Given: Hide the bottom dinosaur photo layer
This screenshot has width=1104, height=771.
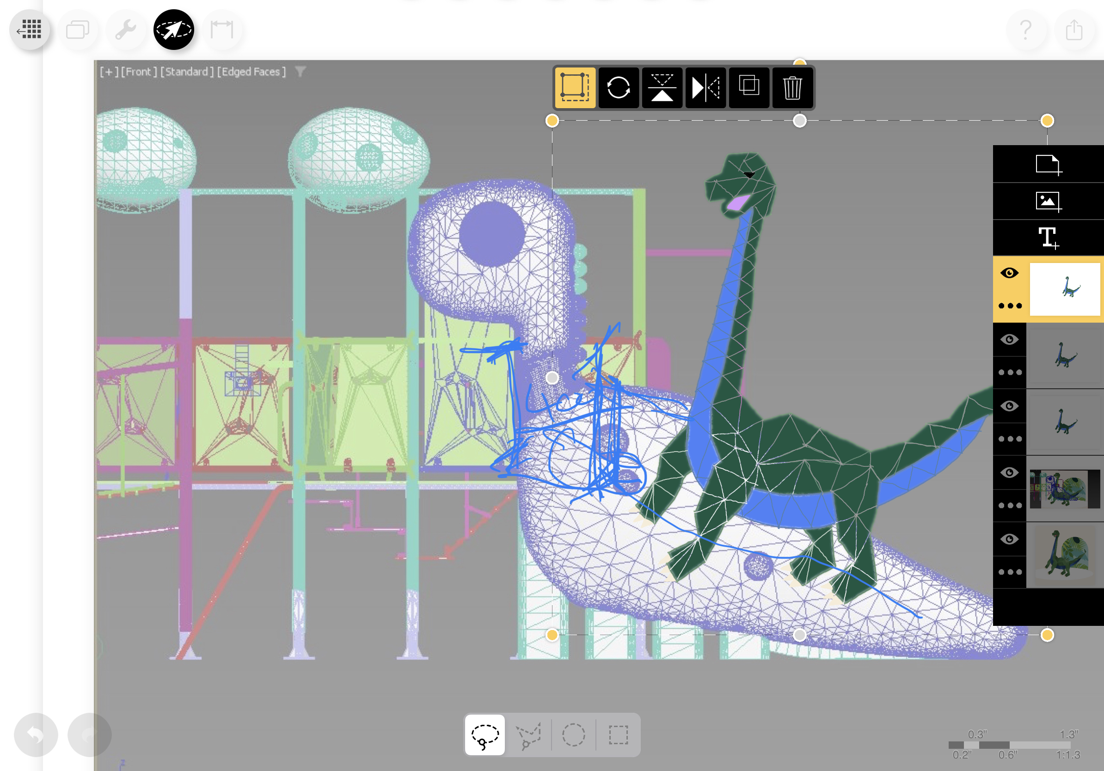Looking at the screenshot, I should click(x=1009, y=539).
